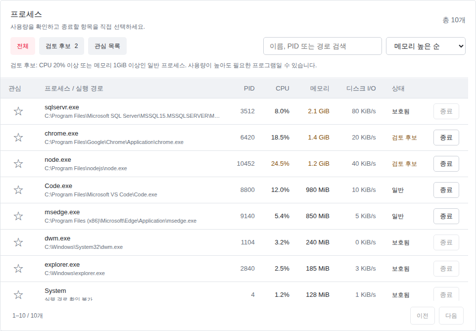Star chrome.exe as a favorite

(x=18, y=138)
